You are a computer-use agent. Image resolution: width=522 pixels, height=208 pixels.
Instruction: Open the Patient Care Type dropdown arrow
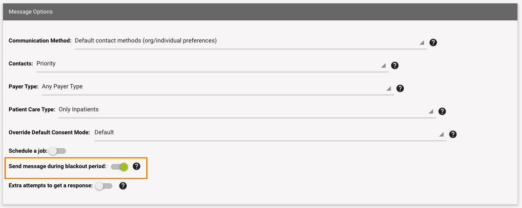[431, 112]
